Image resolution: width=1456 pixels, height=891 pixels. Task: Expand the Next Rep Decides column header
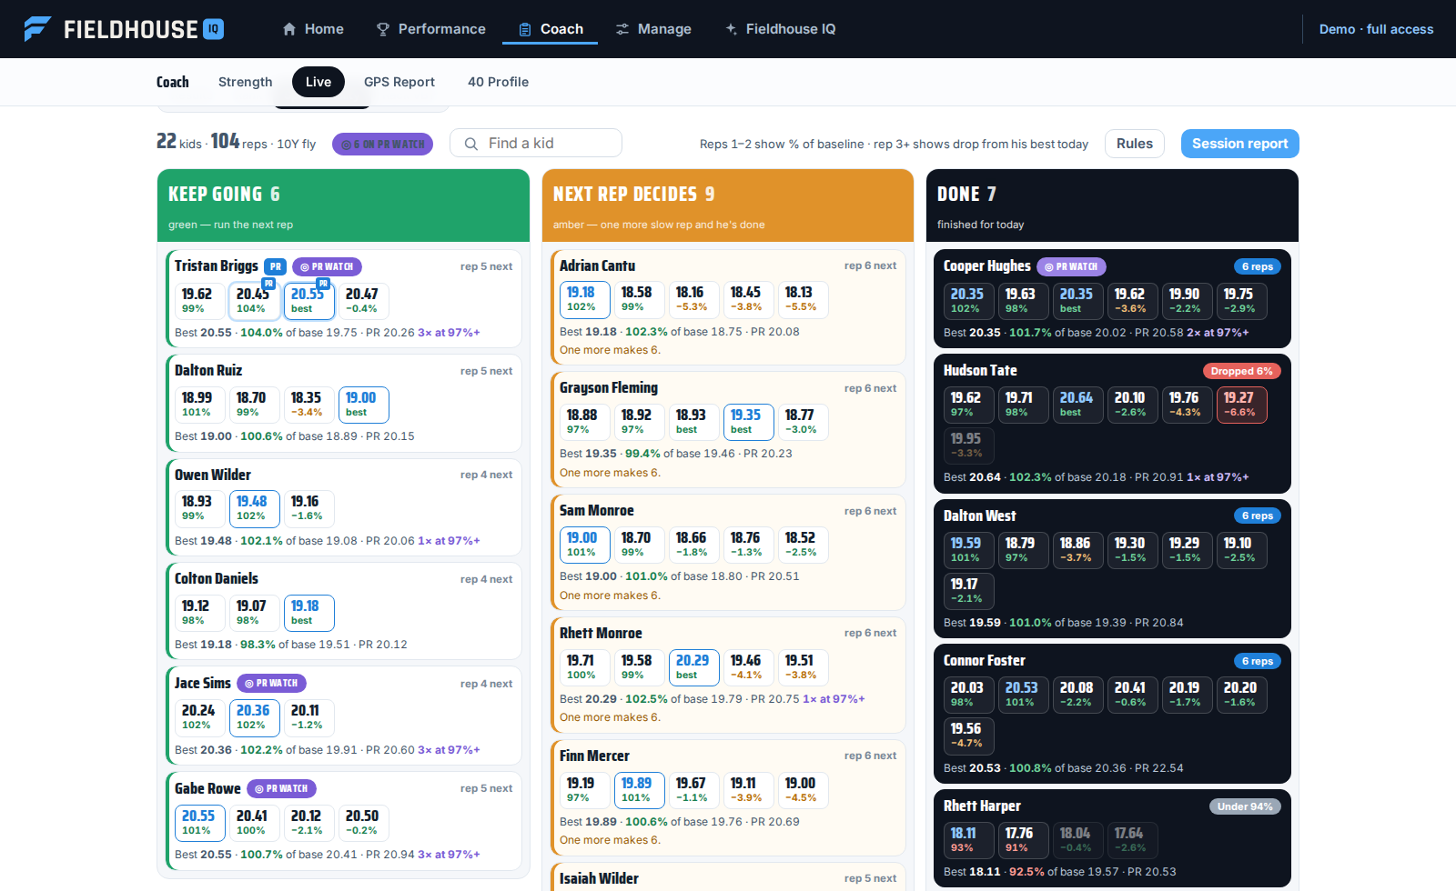728,205
